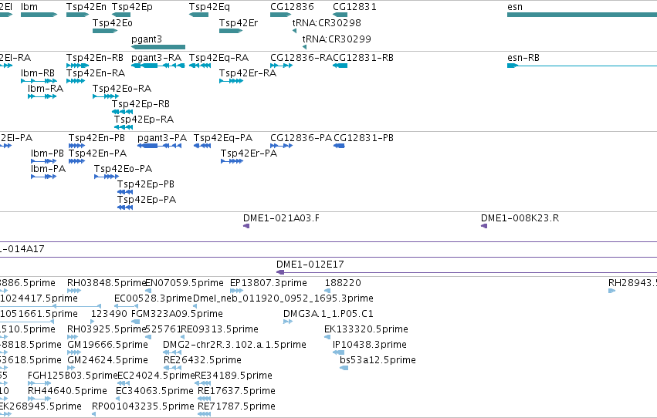Select Dmel_neb_011920_0952_1695.3prime label

(x=283, y=298)
